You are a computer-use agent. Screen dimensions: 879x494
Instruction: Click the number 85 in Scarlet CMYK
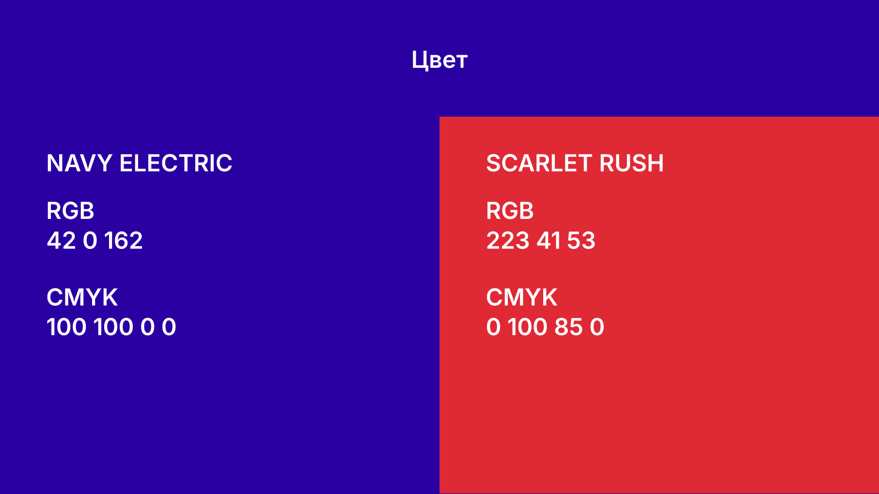(x=568, y=327)
